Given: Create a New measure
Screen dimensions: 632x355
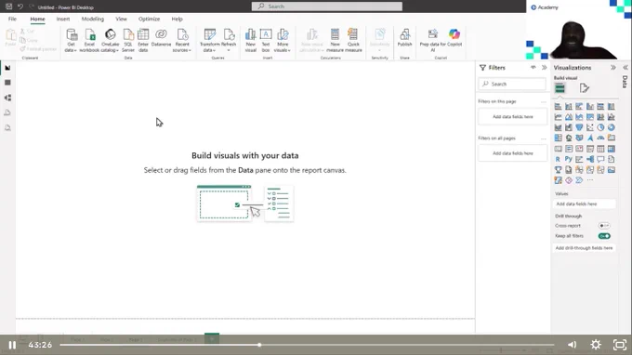Looking at the screenshot, I should point(335,40).
